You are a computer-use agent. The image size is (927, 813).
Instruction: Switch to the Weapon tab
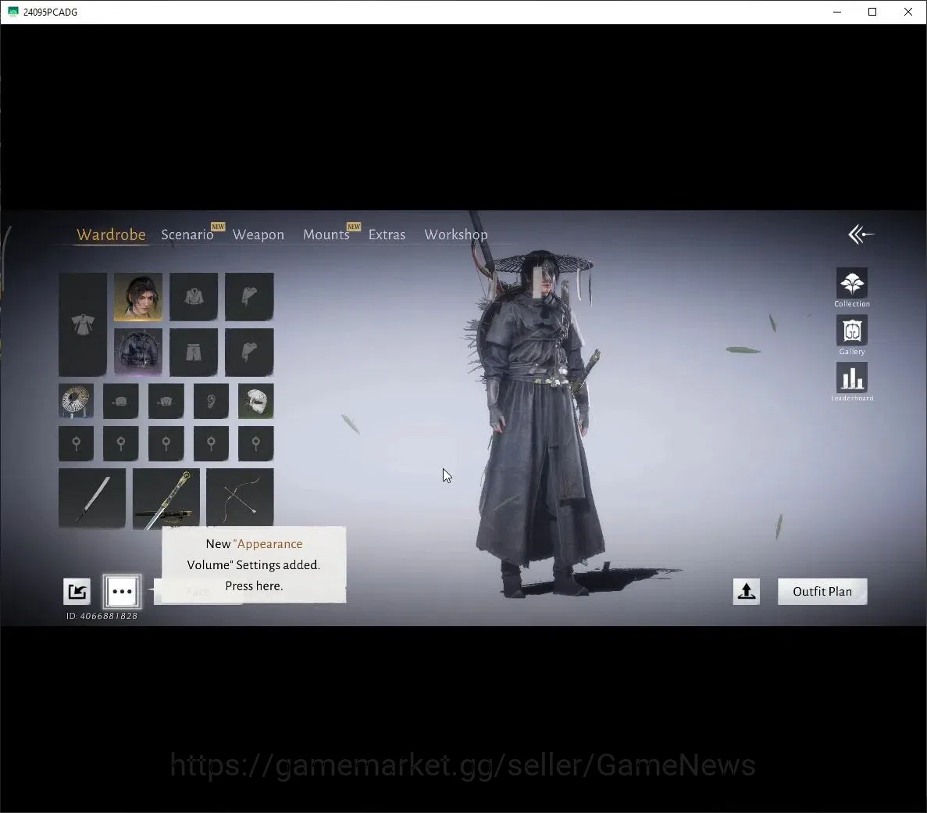click(258, 235)
